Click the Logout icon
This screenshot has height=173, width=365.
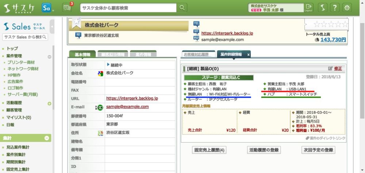(x=309, y=8)
